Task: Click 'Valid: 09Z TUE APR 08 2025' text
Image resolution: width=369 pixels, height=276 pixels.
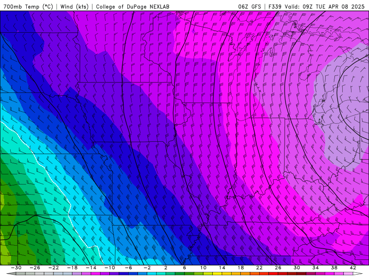Action: [325, 6]
